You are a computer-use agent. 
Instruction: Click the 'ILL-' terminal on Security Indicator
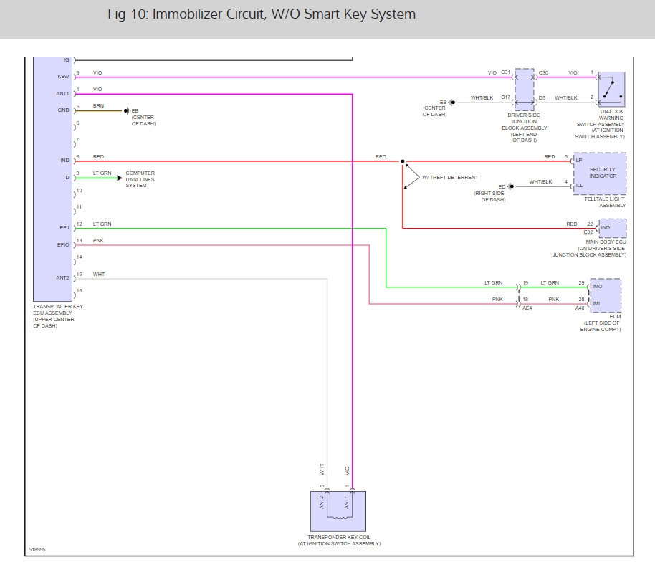pyautogui.click(x=580, y=186)
